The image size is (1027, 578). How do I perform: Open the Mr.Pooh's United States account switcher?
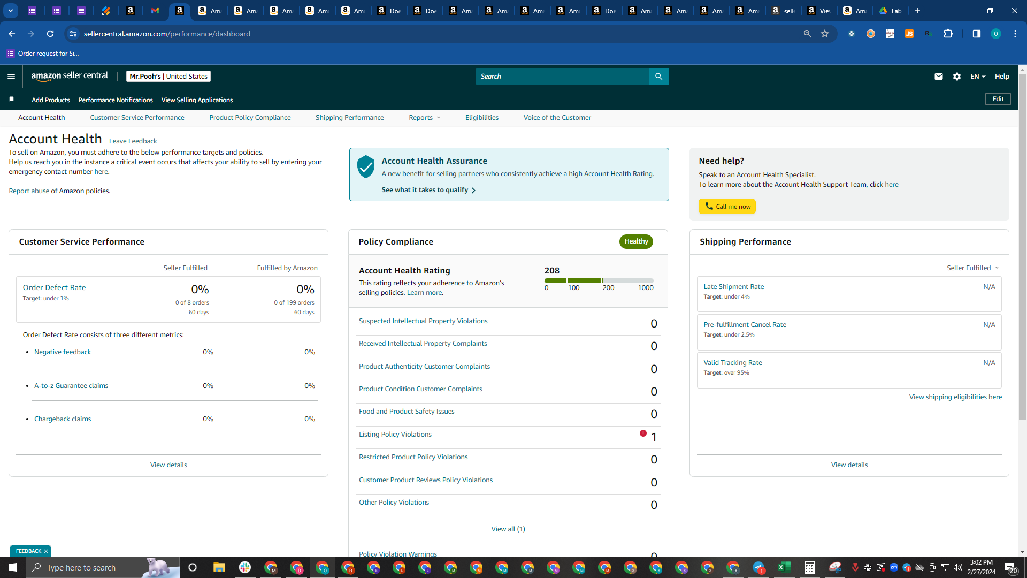[x=168, y=77]
